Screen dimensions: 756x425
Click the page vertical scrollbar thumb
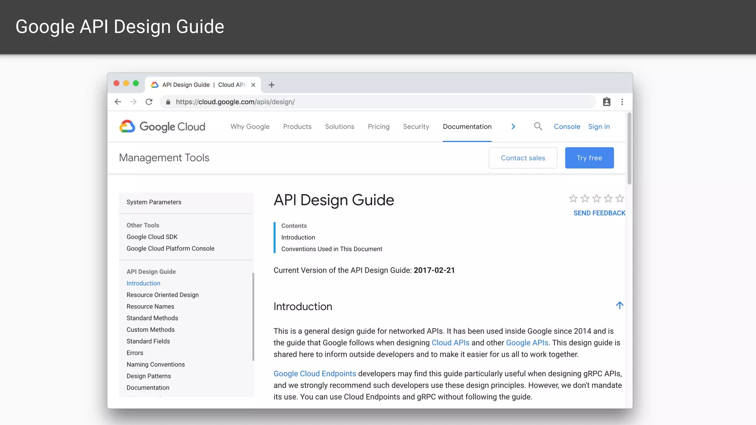629,148
